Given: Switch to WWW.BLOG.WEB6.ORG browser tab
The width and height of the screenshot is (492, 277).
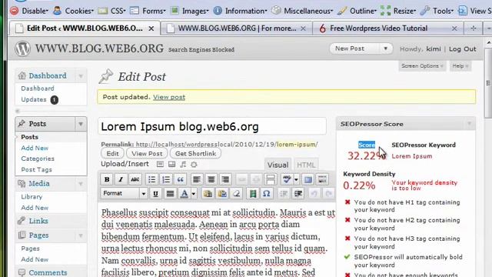Looking at the screenshot, I should pyautogui.click(x=237, y=28).
